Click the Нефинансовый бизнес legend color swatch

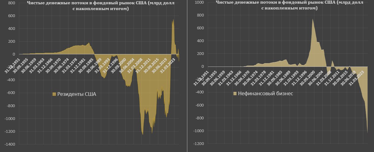235,93
